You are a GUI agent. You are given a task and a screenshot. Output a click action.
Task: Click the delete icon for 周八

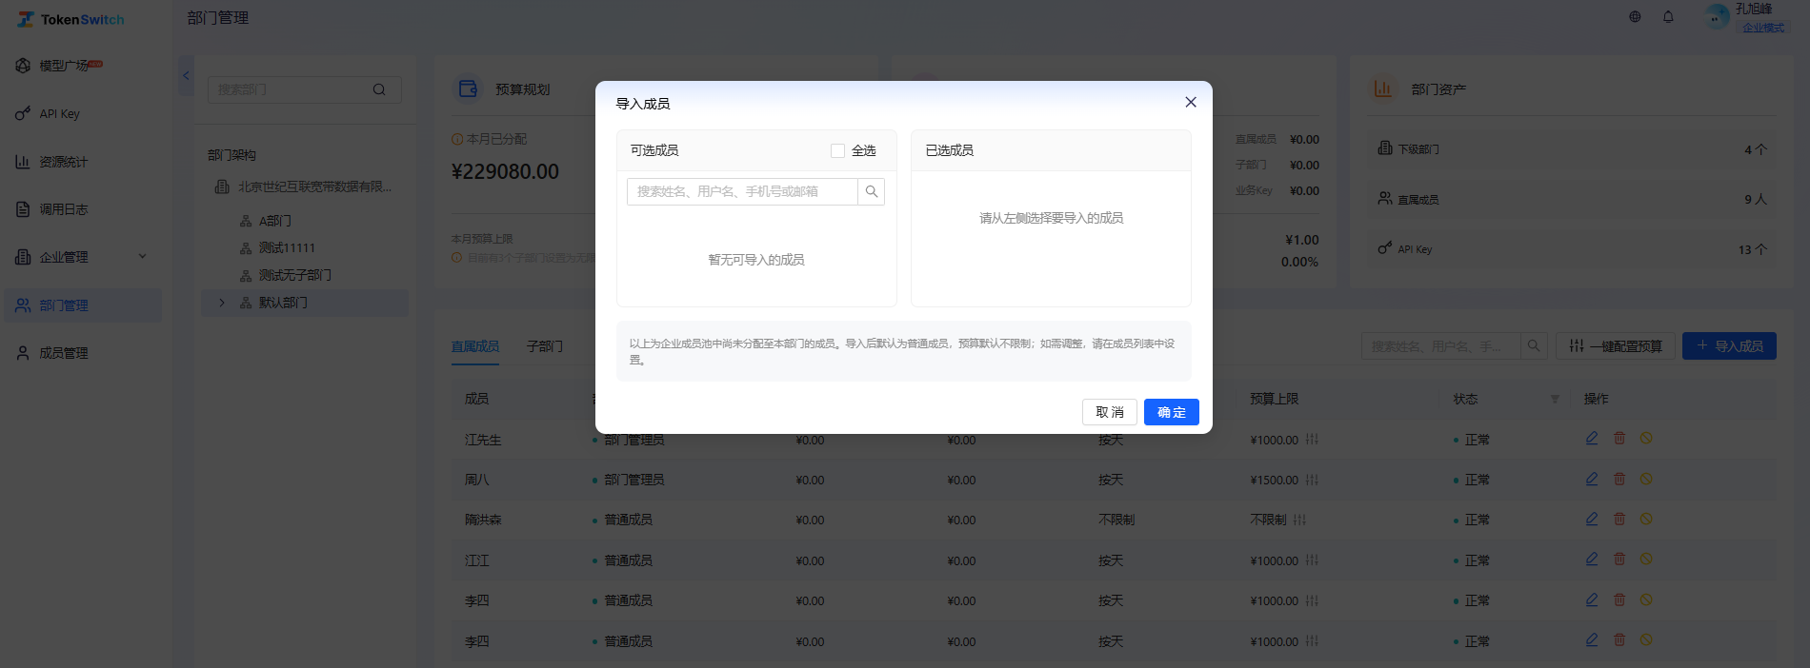1619,480
